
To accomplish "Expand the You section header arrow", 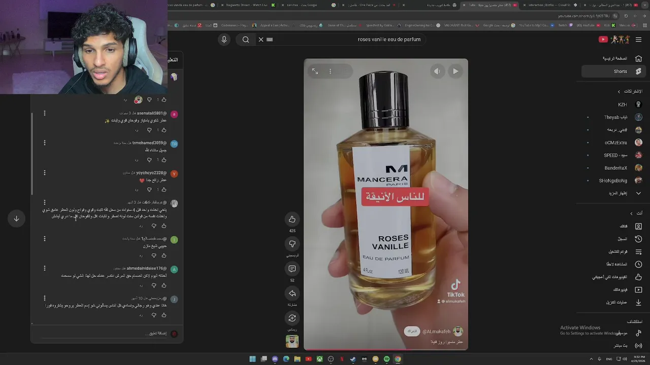I will point(631,213).
